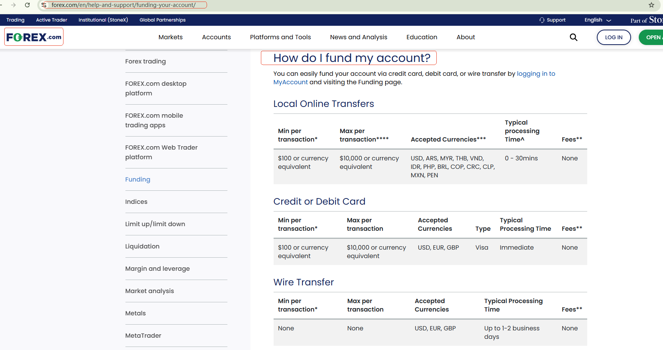Viewport: 663px width, 350px height.
Task: Open site permission settings icon in address bar
Action: (44, 5)
